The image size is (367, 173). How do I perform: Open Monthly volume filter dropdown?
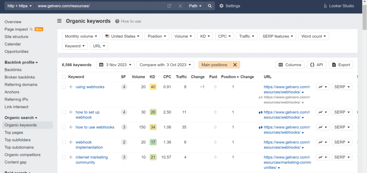[x=81, y=36]
